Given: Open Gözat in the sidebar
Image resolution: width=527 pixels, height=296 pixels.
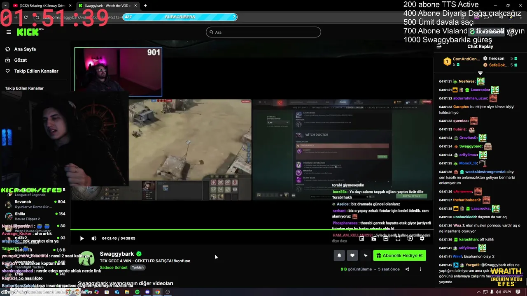Looking at the screenshot, I should tap(21, 60).
